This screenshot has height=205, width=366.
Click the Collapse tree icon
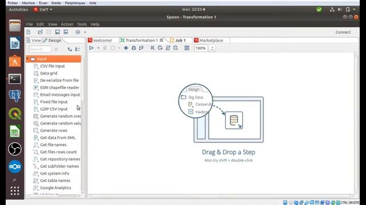[x=78, y=49]
